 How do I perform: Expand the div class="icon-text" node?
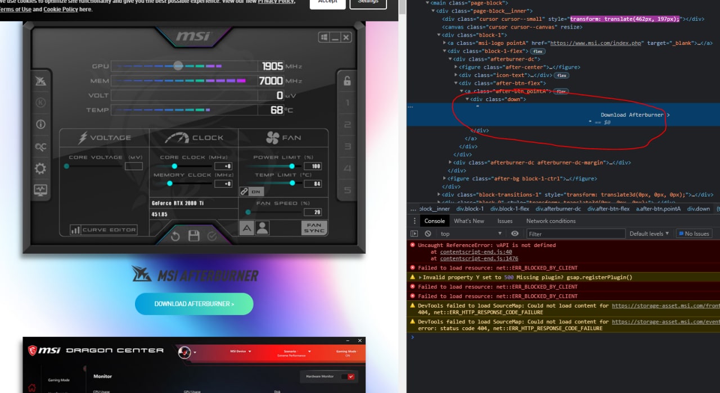pyautogui.click(x=456, y=75)
